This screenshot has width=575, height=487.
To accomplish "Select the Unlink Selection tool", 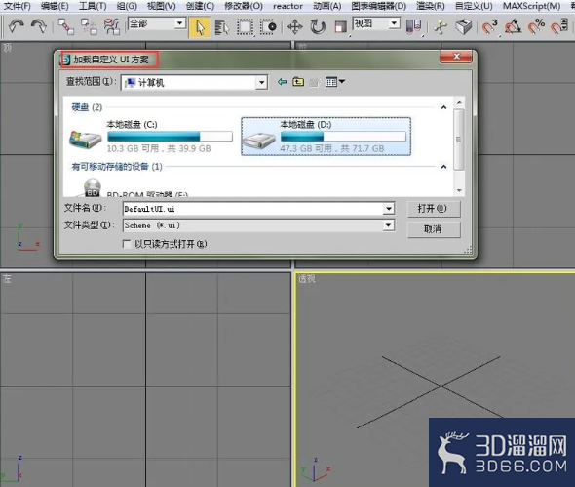I will pos(89,26).
